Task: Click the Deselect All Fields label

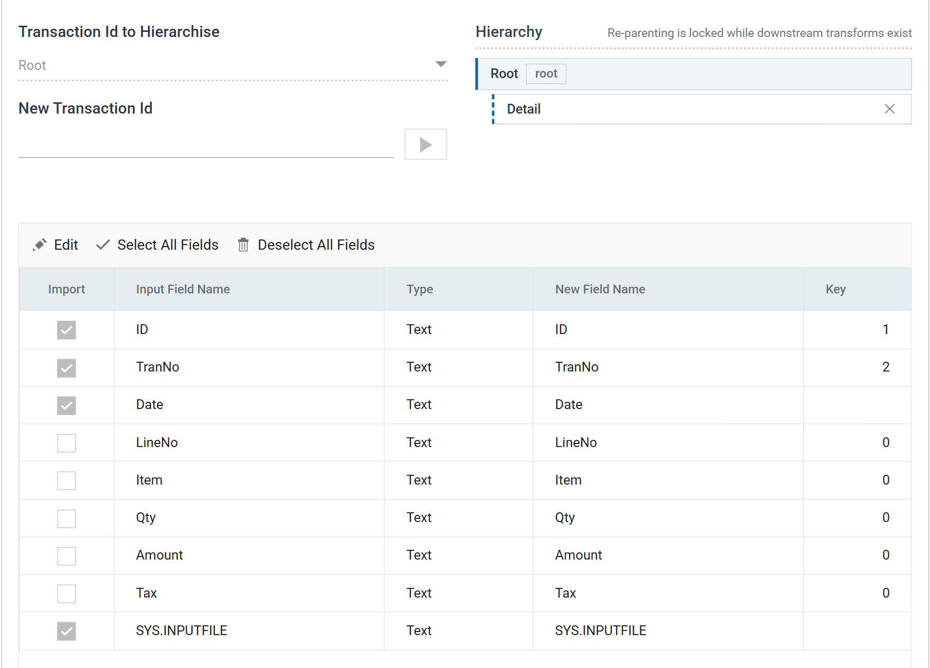Action: (x=316, y=245)
